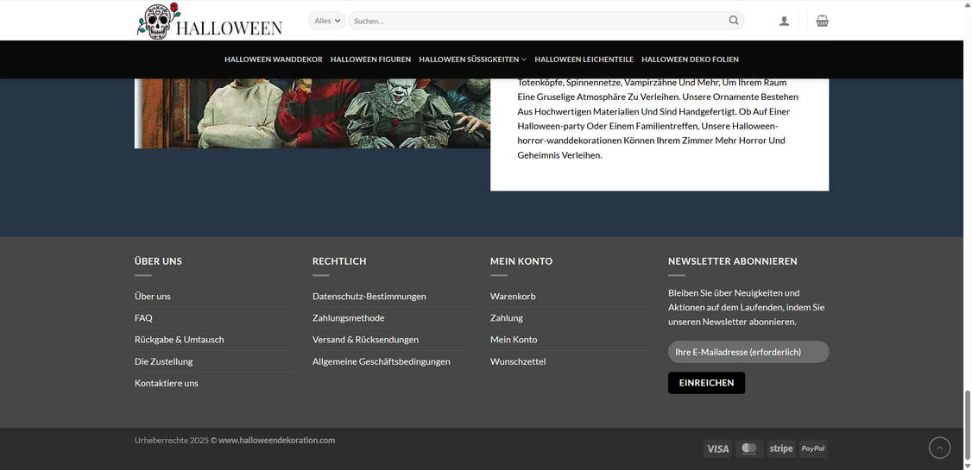Screen dimensions: 972x470
Task: Open Halloween Wanddekor menu
Action: tap(274, 60)
